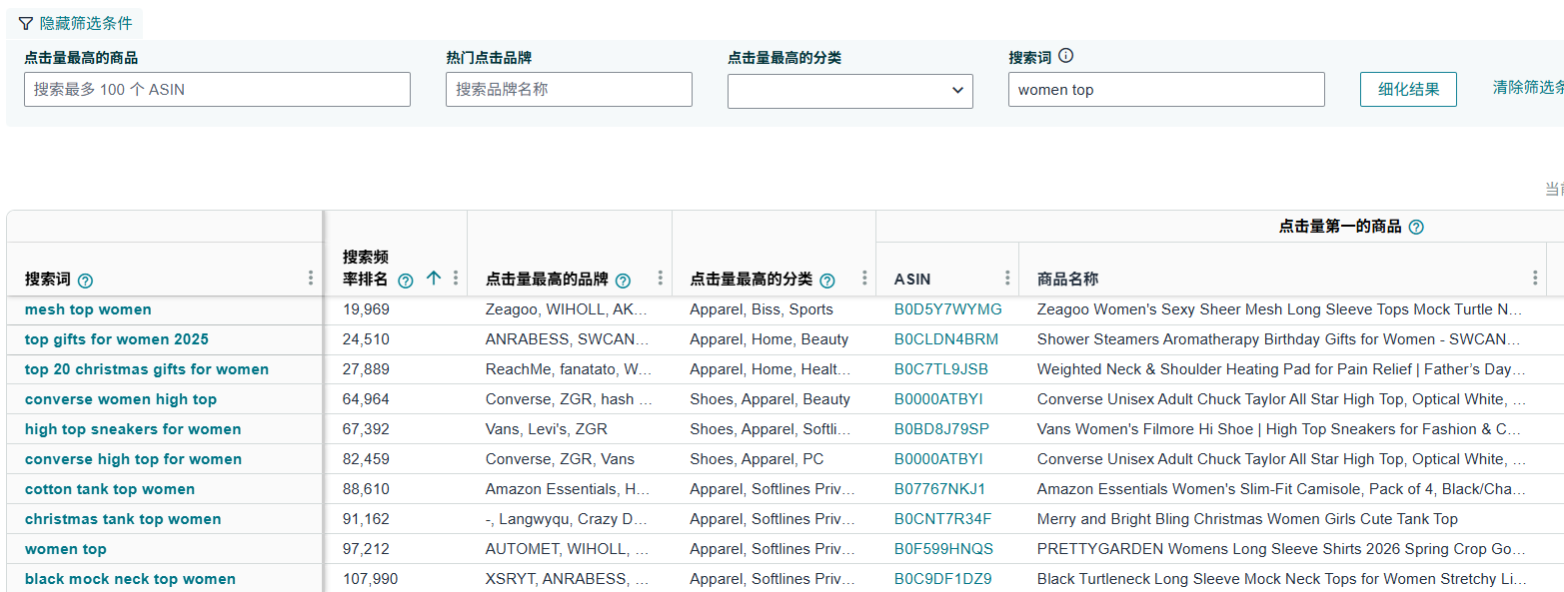The image size is (1564, 592).
Task: Click help icon beside 搜索词 column header
Action: (x=85, y=281)
